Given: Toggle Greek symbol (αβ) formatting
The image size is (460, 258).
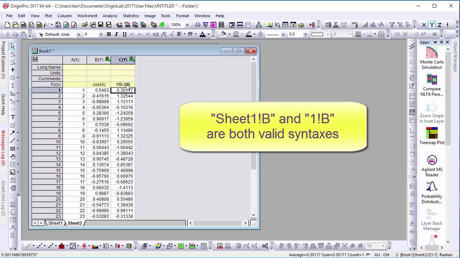Looking at the screenshot, I should 156,34.
